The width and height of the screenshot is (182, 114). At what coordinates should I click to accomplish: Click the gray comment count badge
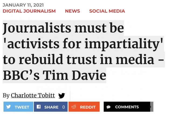click(152, 107)
